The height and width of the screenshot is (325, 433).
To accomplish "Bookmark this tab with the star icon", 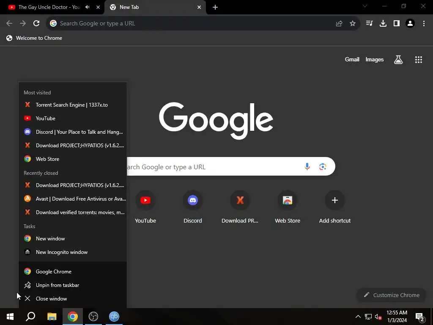I will pos(353,24).
